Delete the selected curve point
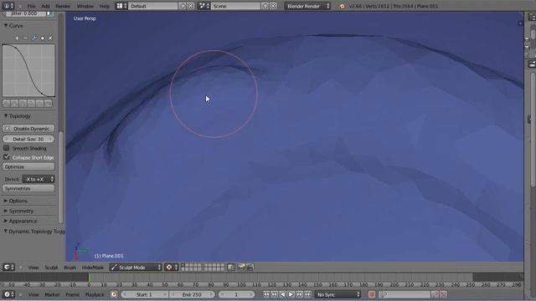 coord(50,38)
